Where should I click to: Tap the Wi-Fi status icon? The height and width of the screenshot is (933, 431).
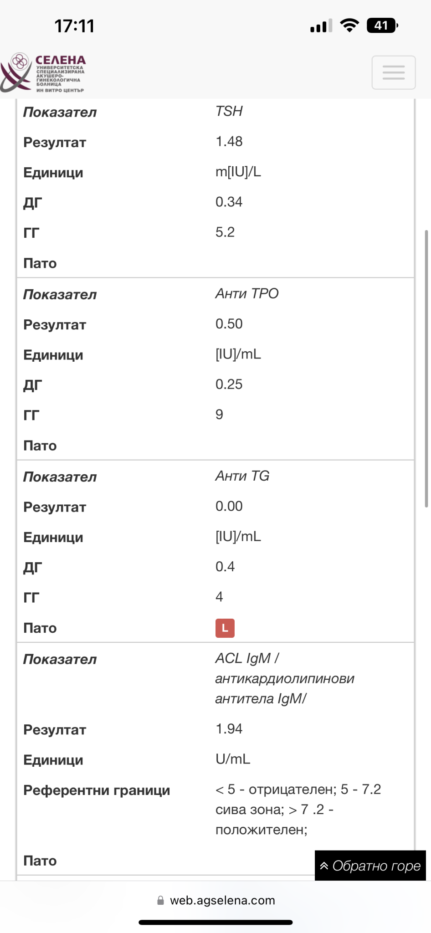tap(349, 26)
